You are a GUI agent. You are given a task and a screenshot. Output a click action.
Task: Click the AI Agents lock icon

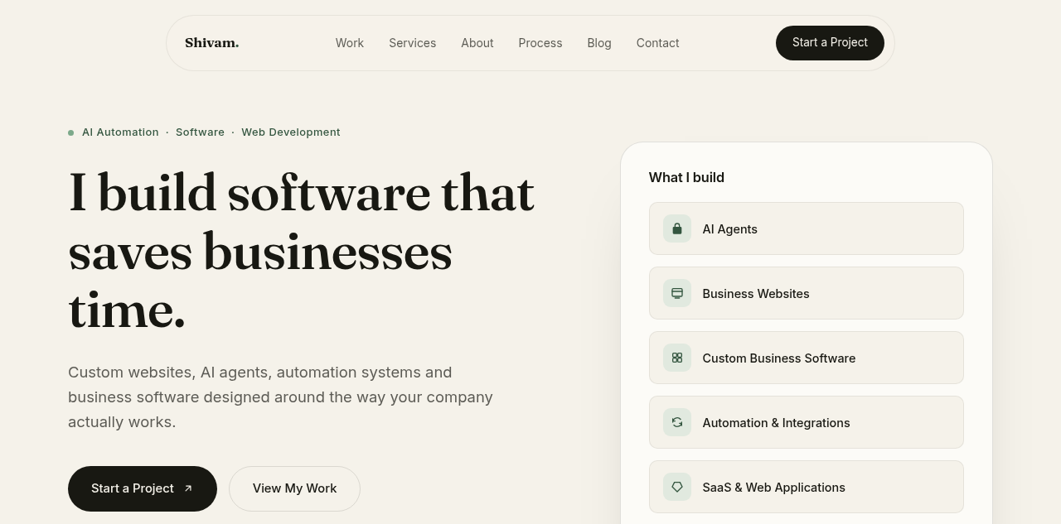click(677, 228)
